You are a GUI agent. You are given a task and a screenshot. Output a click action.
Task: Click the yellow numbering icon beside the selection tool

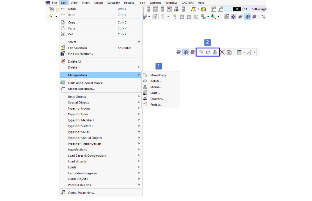click(x=203, y=9)
